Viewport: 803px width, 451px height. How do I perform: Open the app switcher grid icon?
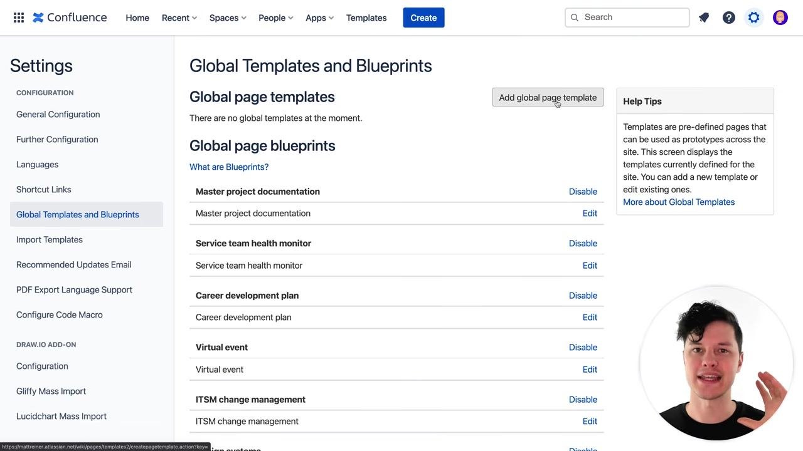click(x=19, y=18)
